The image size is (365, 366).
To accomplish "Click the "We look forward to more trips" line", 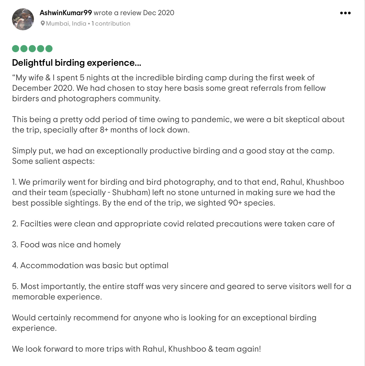I will 136,349.
